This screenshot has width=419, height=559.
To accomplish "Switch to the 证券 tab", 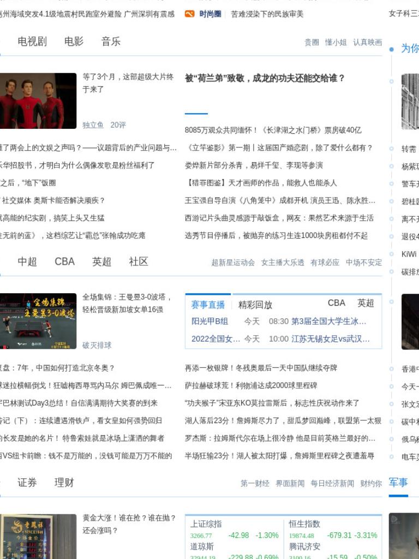I will pos(27,483).
